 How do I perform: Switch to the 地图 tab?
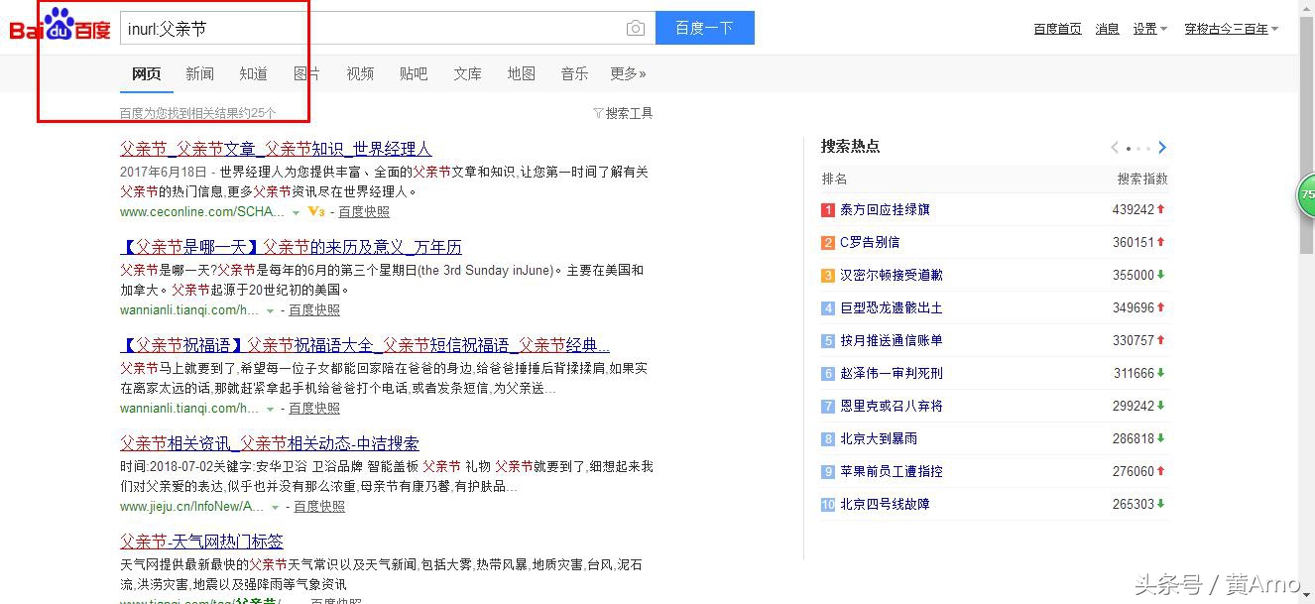[521, 73]
